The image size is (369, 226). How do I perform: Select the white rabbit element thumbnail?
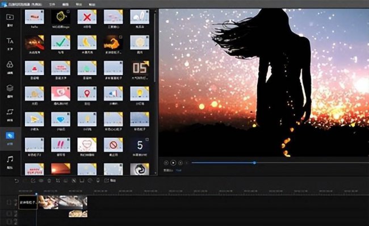[140, 17]
